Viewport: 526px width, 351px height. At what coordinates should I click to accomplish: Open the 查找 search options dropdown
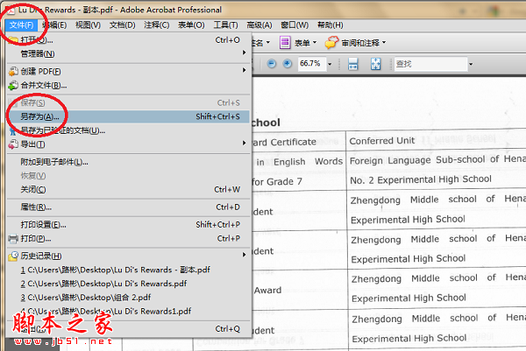471,64
